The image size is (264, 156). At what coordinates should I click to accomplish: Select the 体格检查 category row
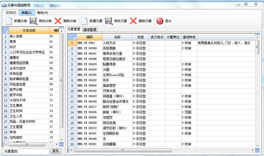[31, 74]
